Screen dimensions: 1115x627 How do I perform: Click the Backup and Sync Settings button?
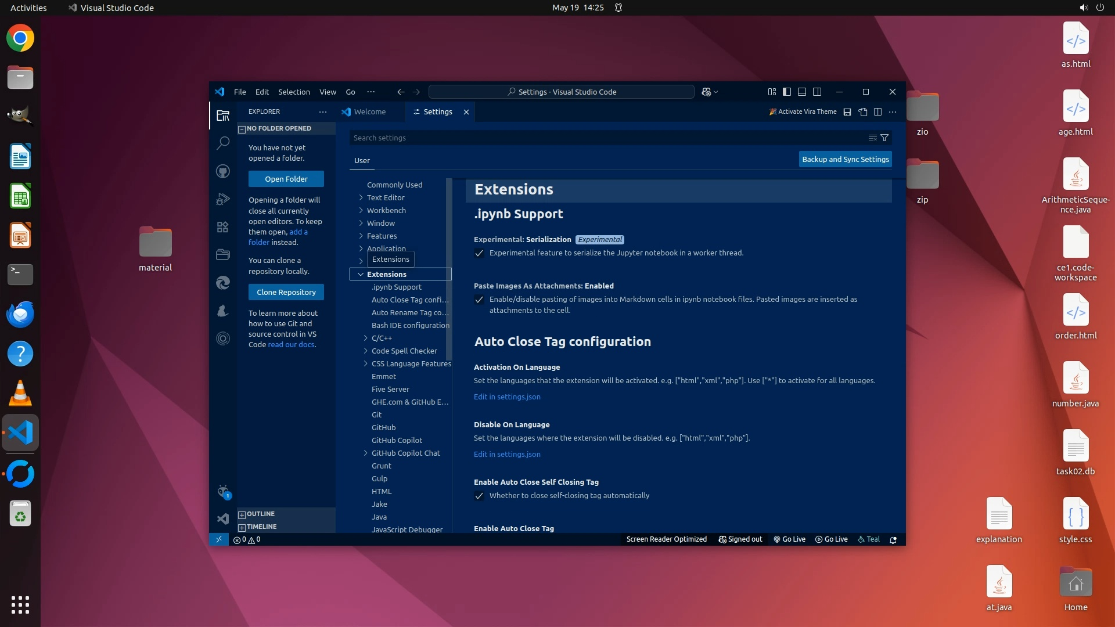click(x=845, y=160)
